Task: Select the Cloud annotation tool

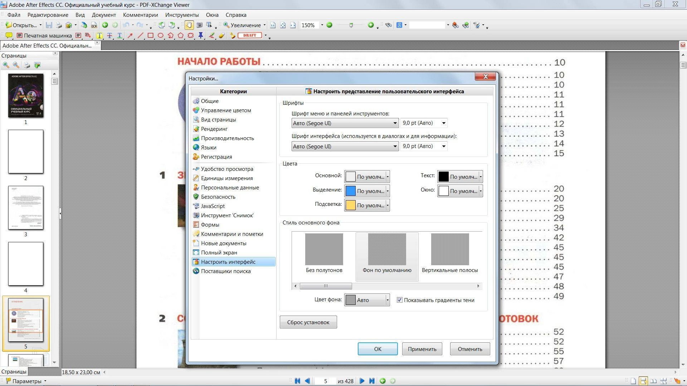Action: [191, 35]
